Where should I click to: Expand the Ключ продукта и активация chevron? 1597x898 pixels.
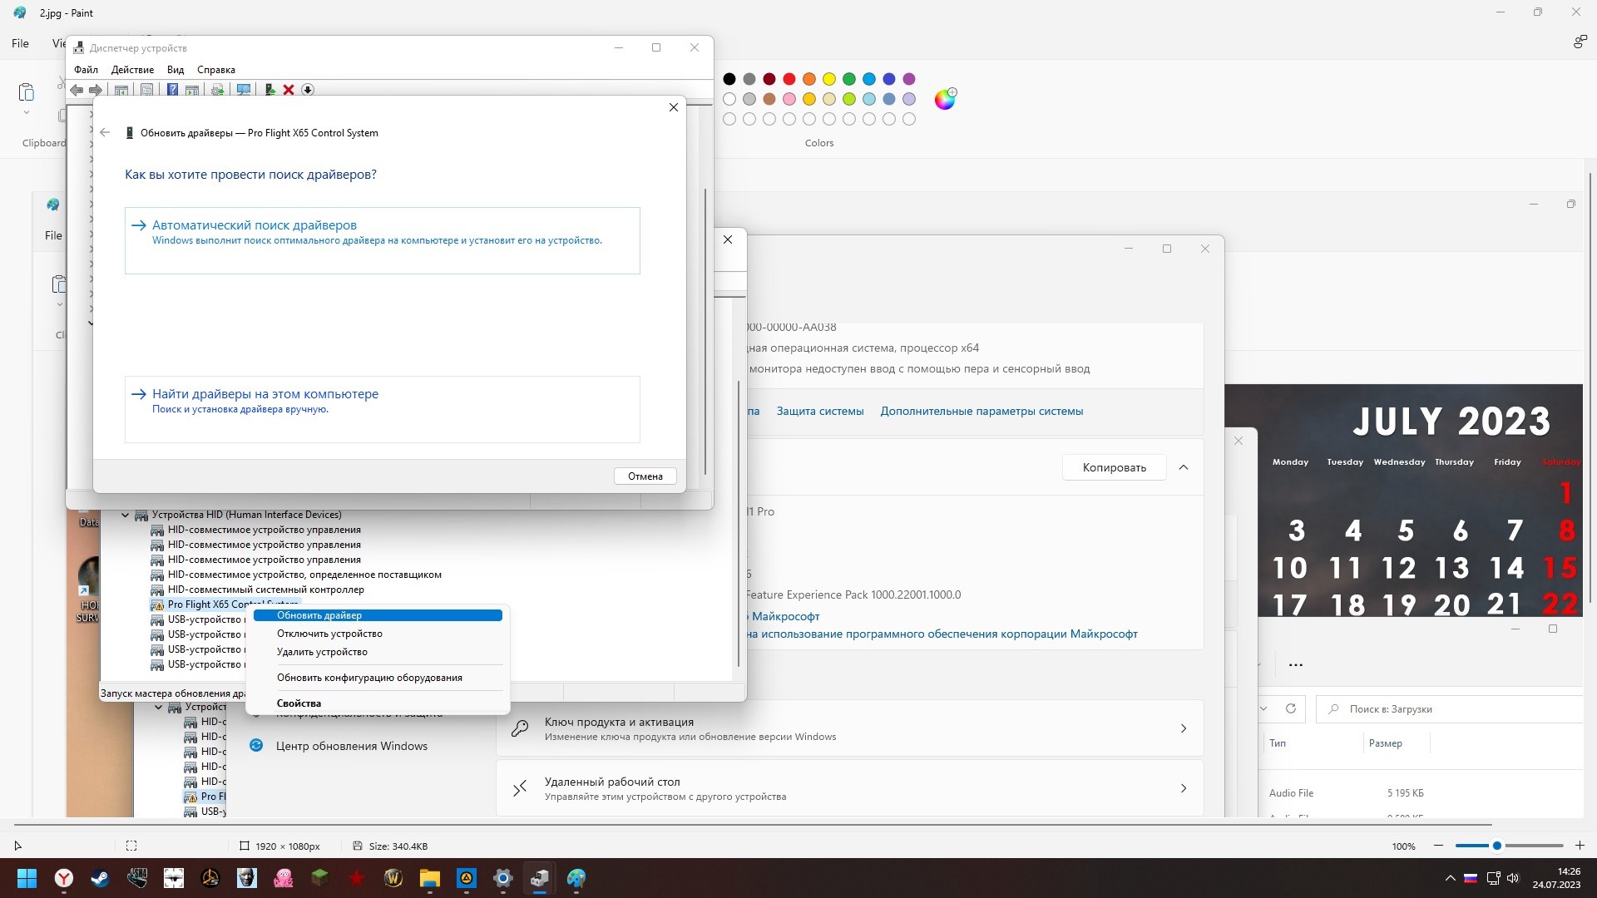[1184, 728]
